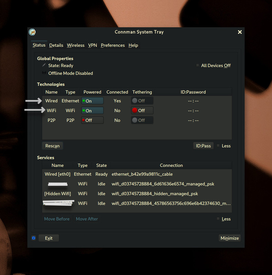This screenshot has height=275, width=272.
Task: Toggle P2P tethering switch
Action: 142,120
